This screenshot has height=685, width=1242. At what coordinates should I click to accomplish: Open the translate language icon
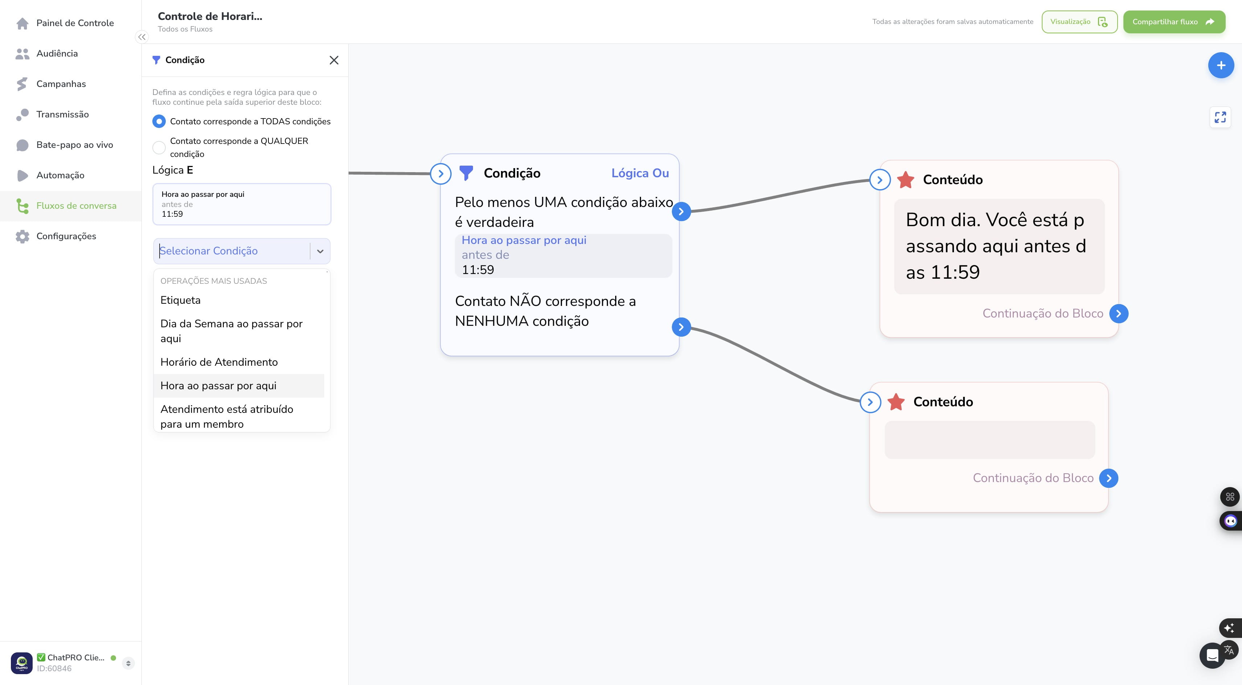(1229, 650)
